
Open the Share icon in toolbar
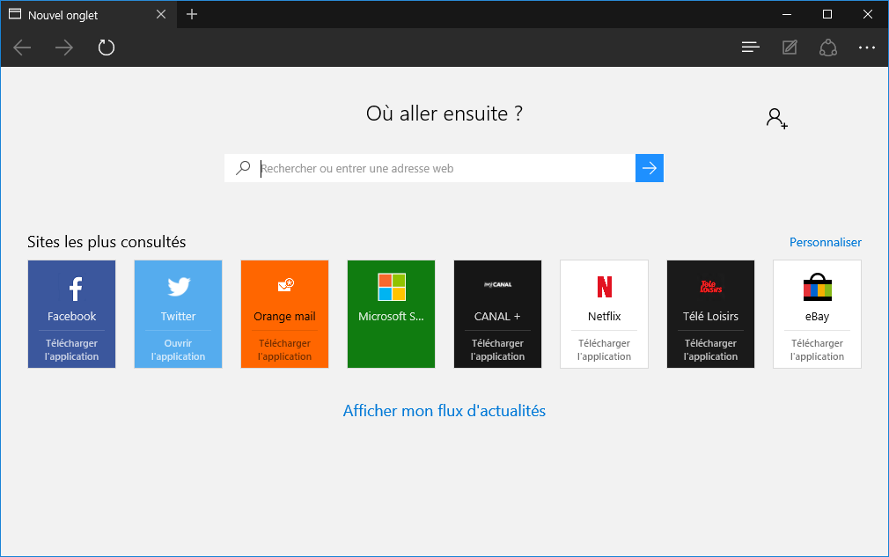(827, 48)
